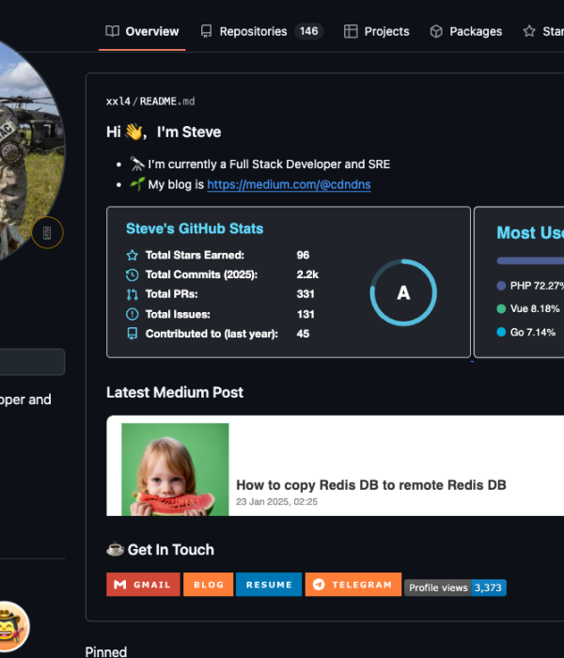This screenshot has width=564, height=658.
Task: Click the Total PRs pull request icon
Action: 132,294
